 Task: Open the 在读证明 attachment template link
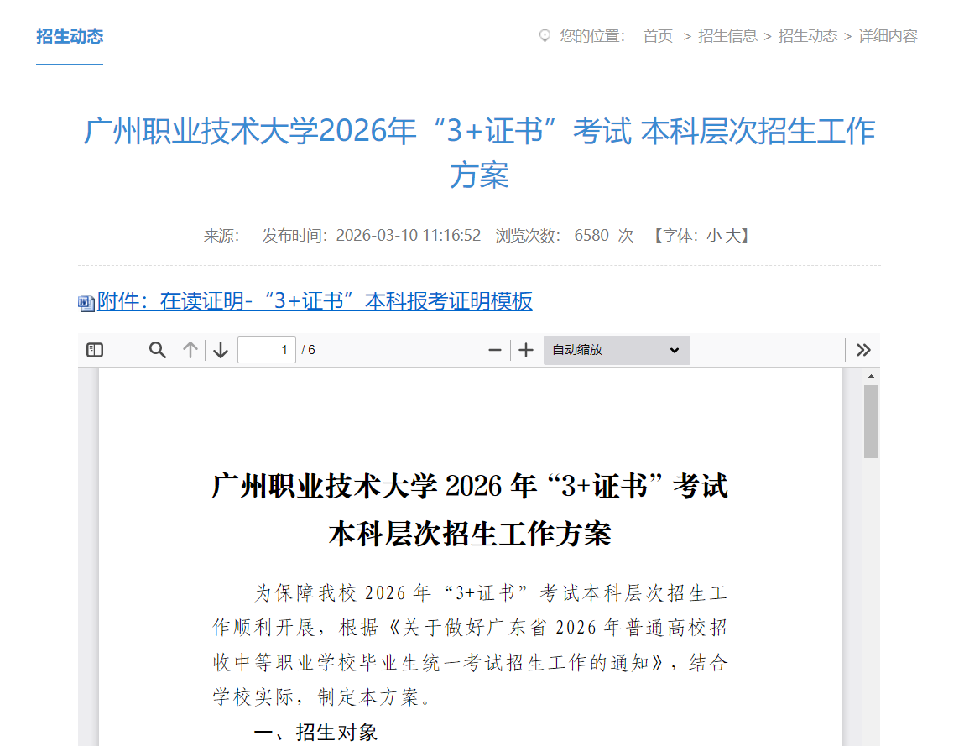point(315,303)
